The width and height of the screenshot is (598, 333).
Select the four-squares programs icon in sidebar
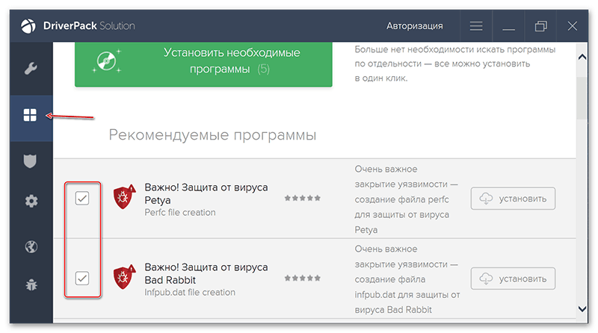[31, 115]
